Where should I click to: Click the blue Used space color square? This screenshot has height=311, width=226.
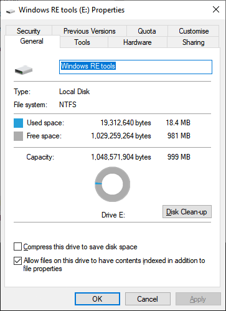pos(18,123)
